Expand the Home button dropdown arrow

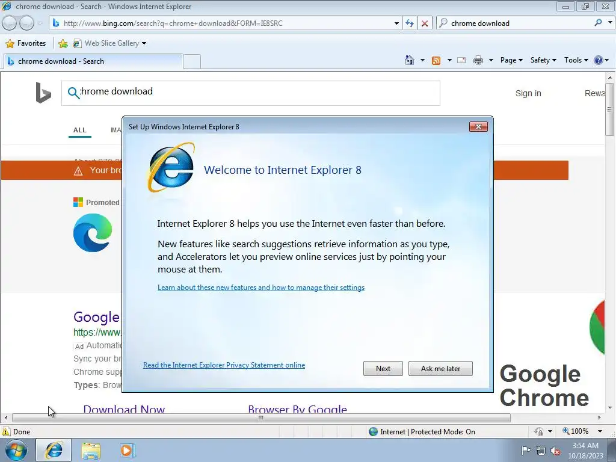(422, 60)
